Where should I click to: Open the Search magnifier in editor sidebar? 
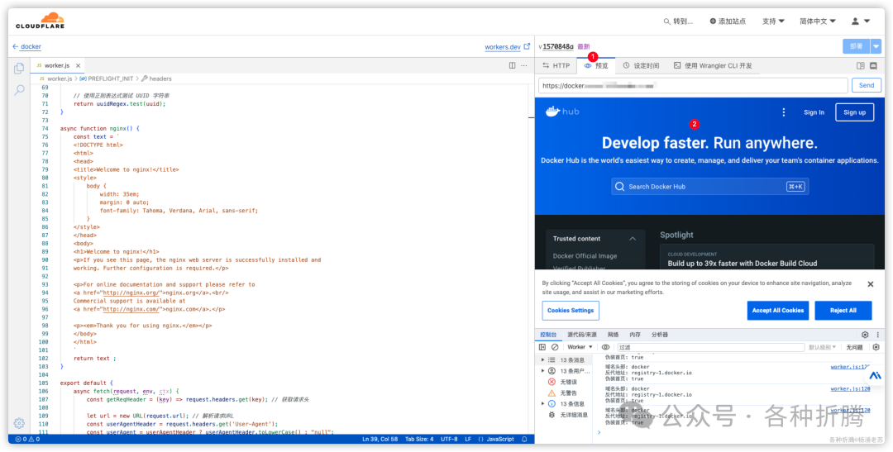pyautogui.click(x=19, y=89)
